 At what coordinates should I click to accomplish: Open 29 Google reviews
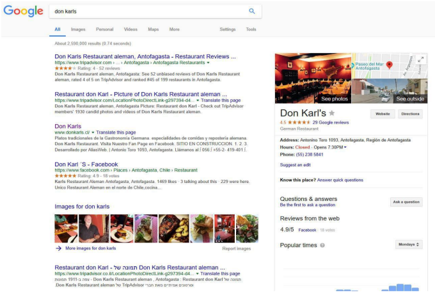[x=331, y=122]
